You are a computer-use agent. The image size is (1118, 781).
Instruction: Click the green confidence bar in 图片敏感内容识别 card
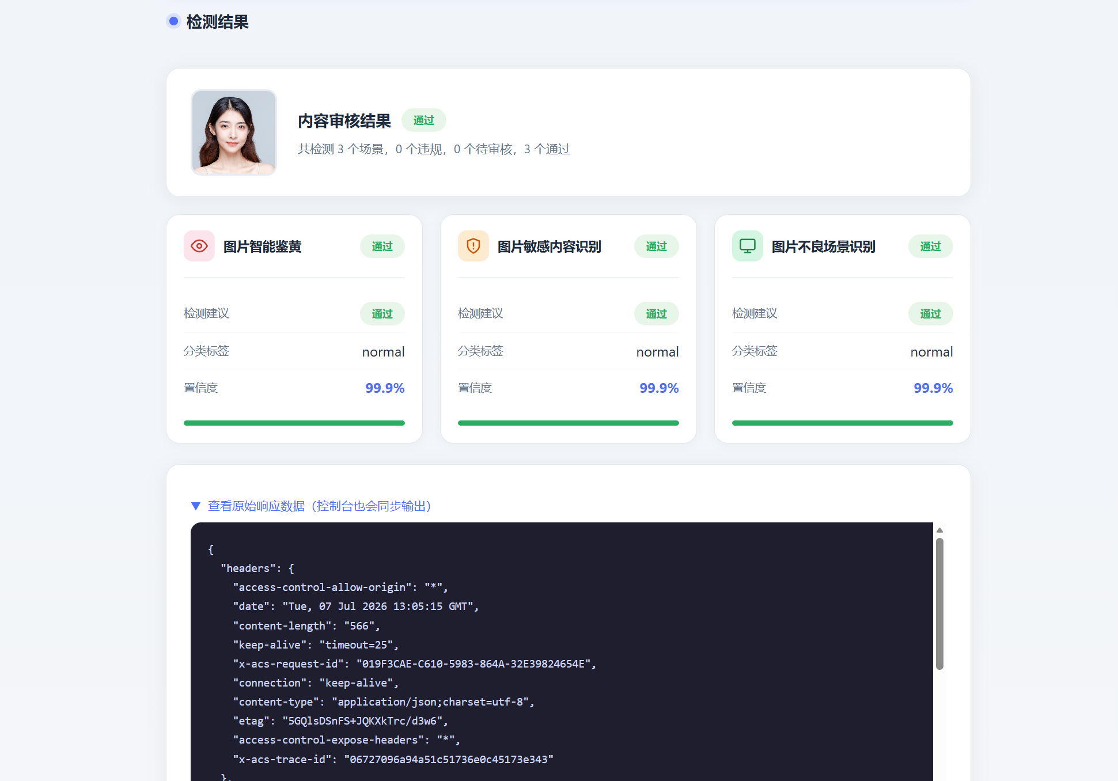pyautogui.click(x=569, y=423)
